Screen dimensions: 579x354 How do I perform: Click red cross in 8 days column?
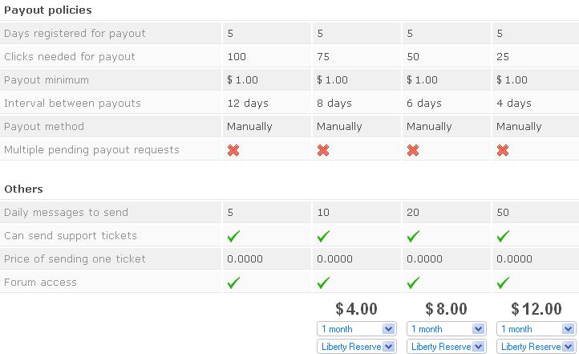[x=323, y=150]
